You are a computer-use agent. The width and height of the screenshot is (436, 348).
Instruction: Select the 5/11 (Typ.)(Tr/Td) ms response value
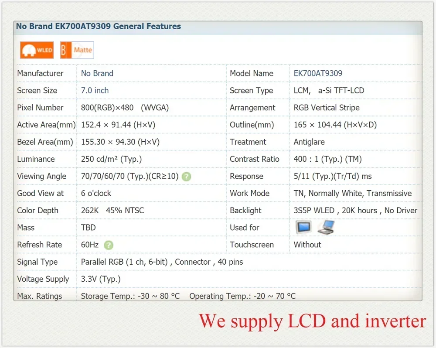click(x=333, y=176)
